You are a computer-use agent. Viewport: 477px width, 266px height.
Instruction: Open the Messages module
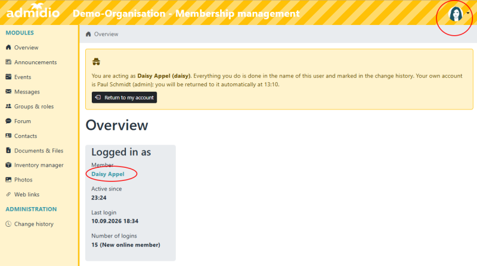(27, 92)
